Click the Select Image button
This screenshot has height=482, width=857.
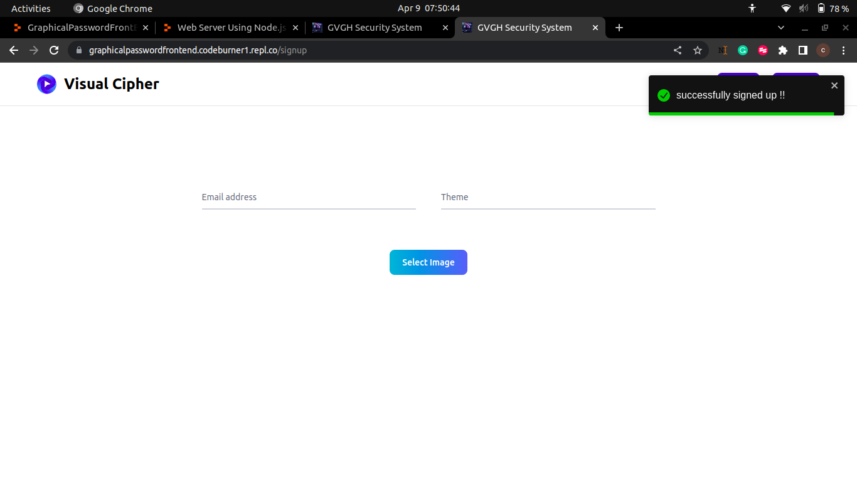[428, 262]
